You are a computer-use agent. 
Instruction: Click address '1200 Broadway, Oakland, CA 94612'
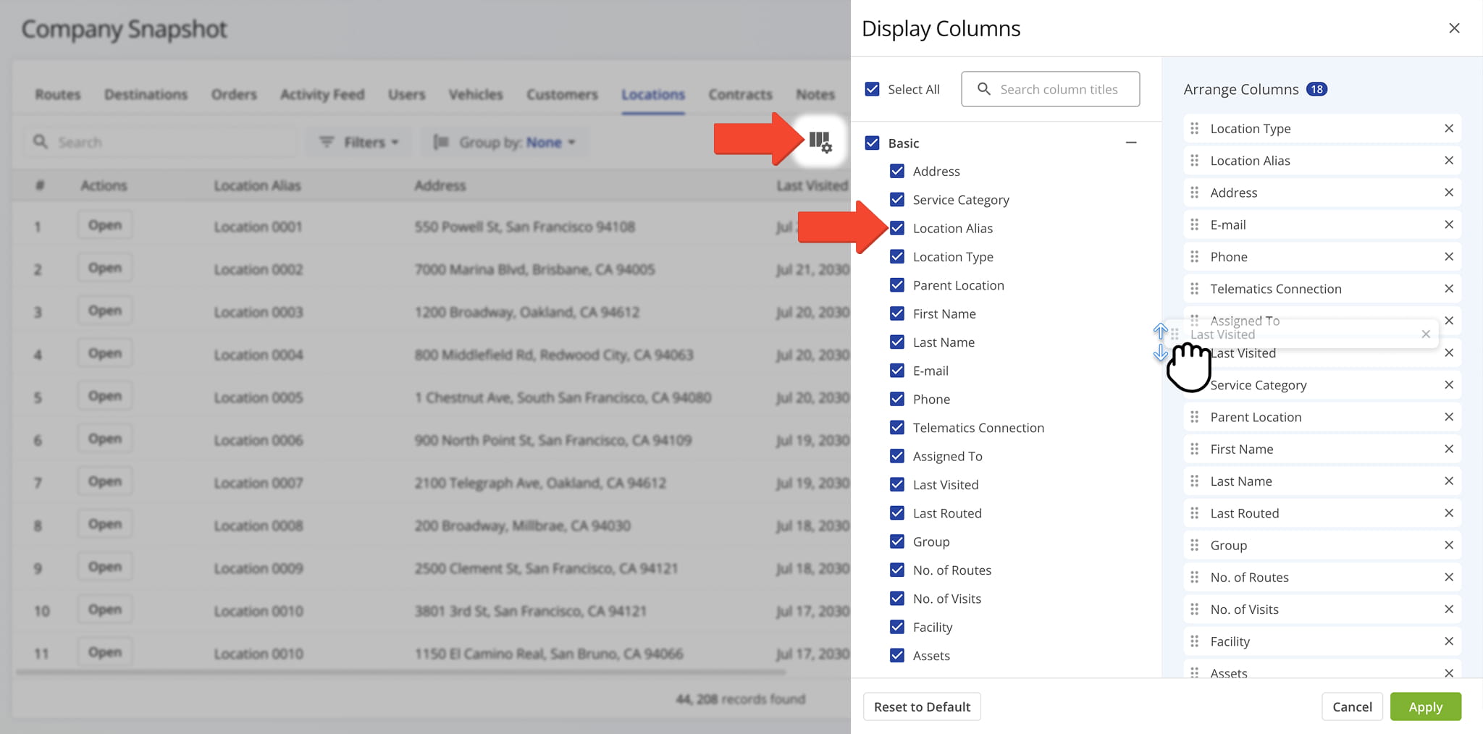click(526, 312)
